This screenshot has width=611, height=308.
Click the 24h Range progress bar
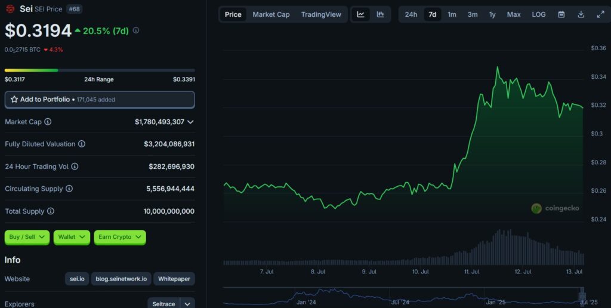100,70
